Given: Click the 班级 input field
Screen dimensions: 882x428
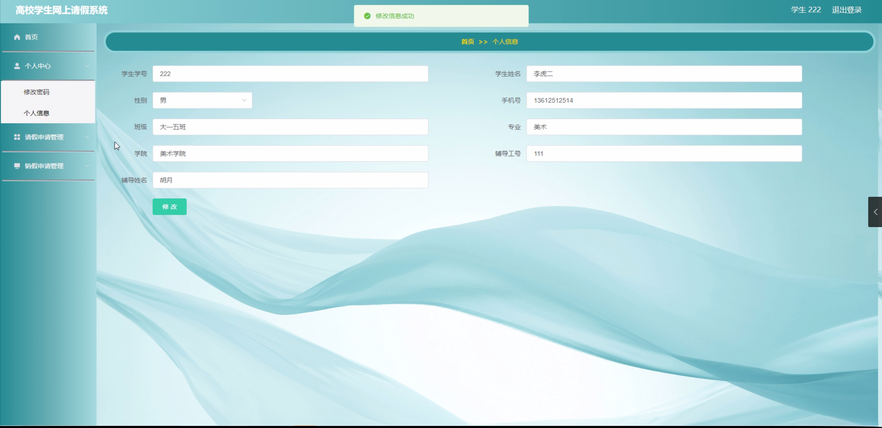Looking at the screenshot, I should pyautogui.click(x=290, y=127).
